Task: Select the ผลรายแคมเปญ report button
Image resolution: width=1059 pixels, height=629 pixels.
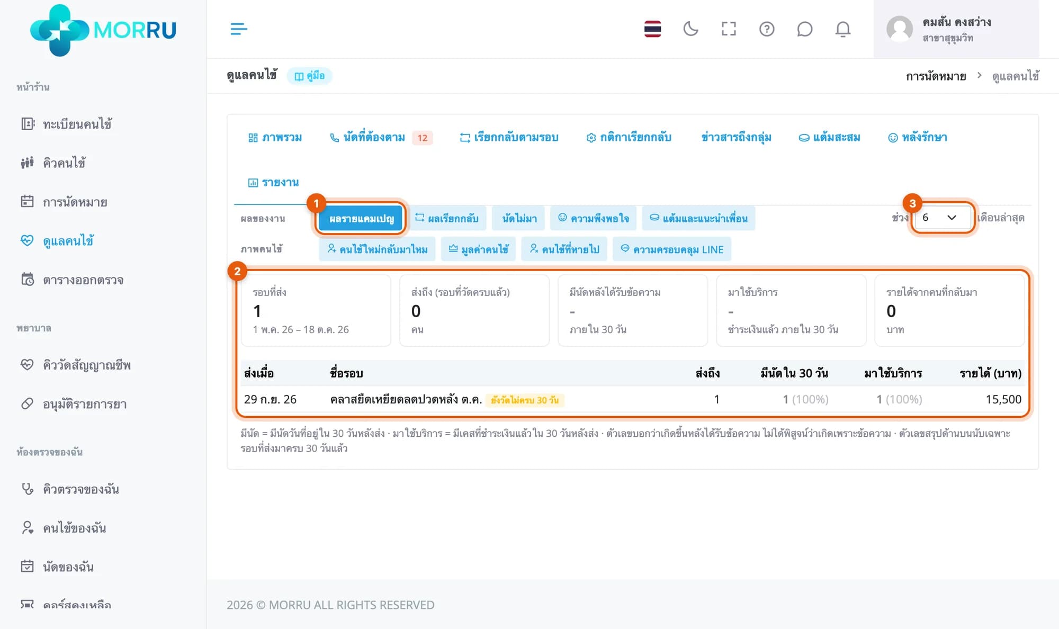Action: pos(362,218)
